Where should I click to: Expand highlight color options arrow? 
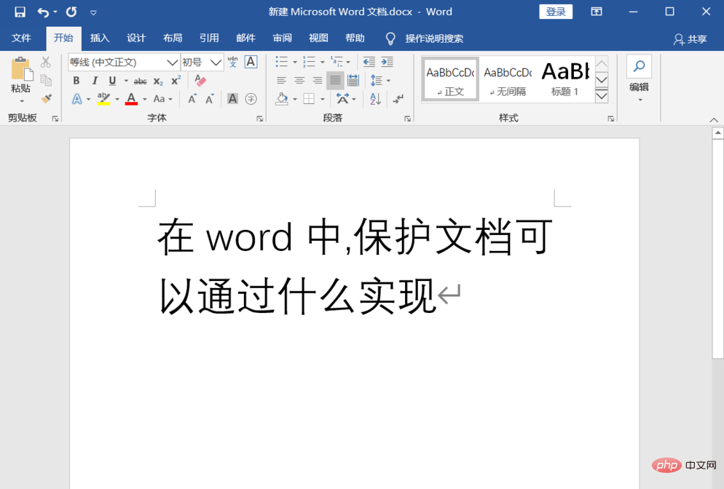click(x=117, y=99)
